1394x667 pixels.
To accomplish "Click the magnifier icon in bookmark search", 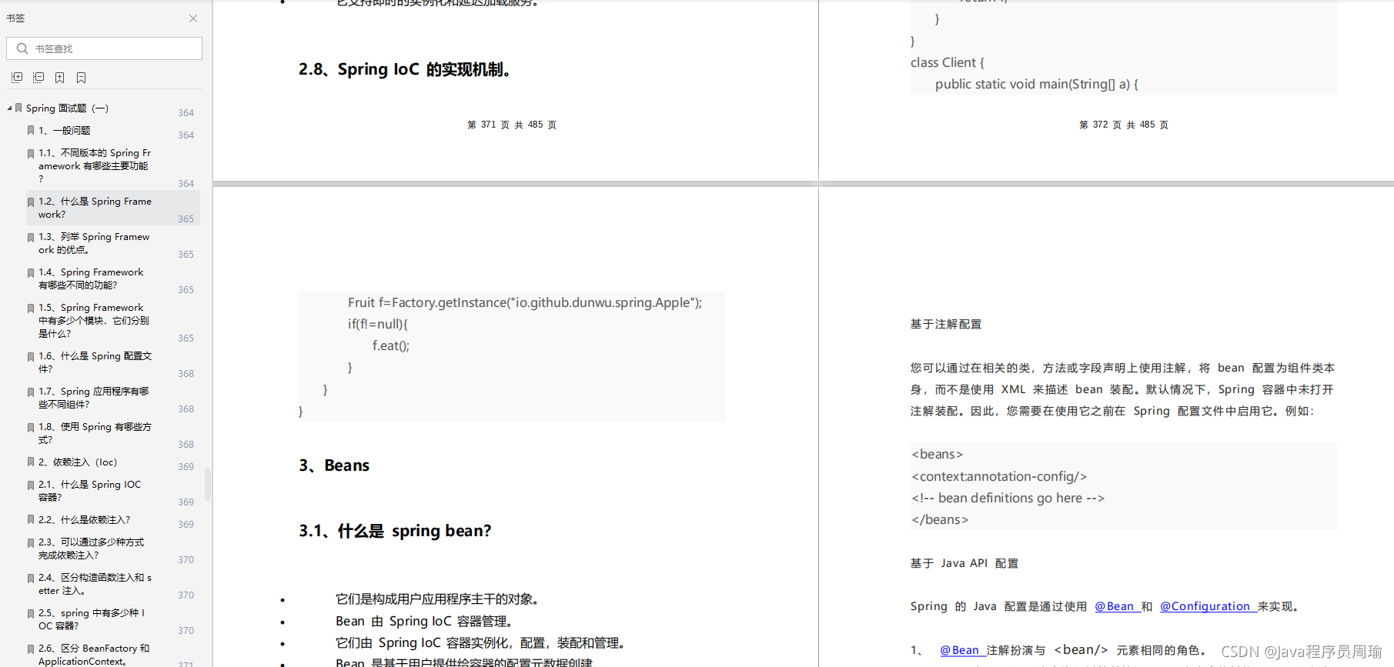I will pos(22,48).
